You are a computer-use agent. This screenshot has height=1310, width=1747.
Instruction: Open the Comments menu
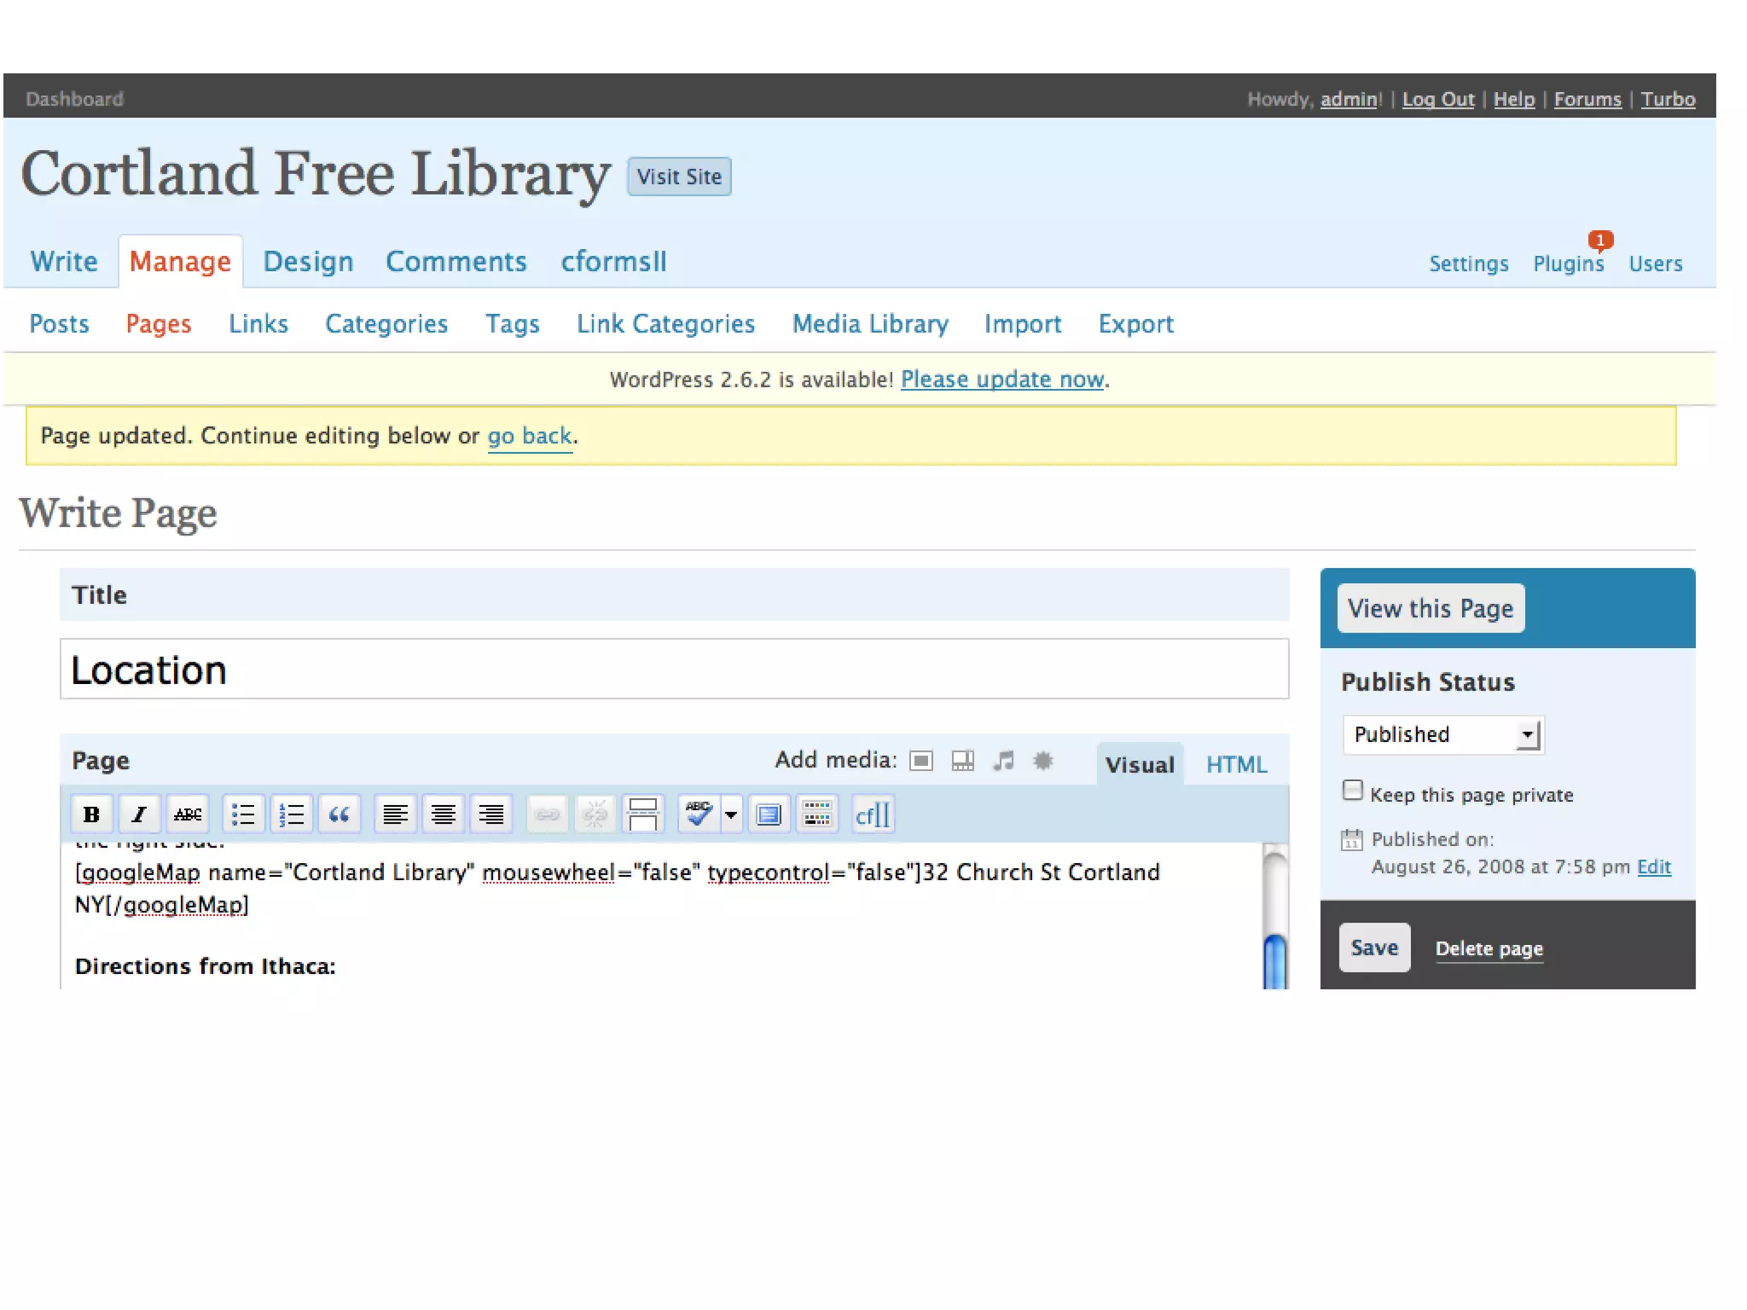click(x=456, y=261)
